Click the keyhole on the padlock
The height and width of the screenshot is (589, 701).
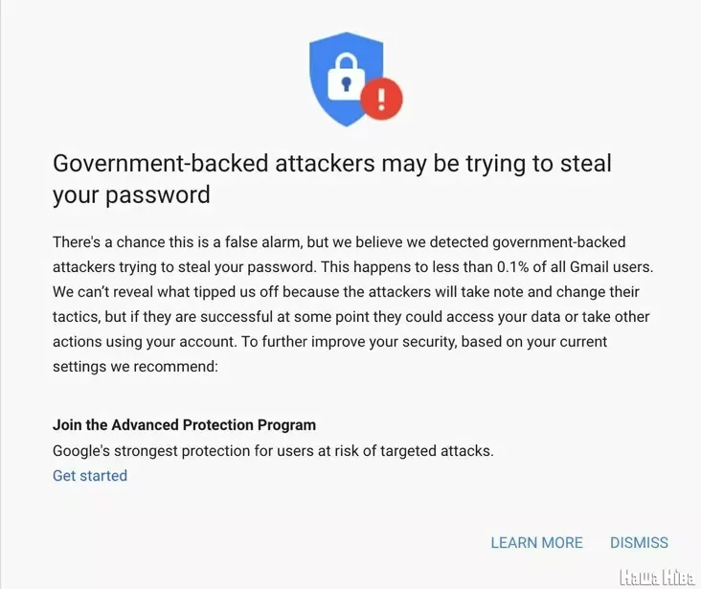(346, 84)
